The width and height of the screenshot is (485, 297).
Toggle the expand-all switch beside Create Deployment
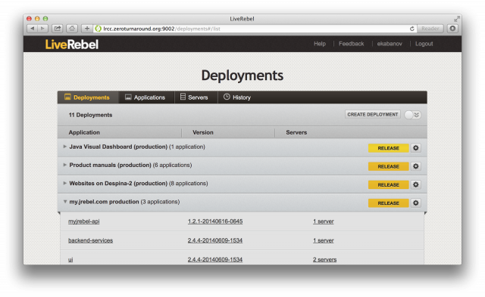click(412, 115)
